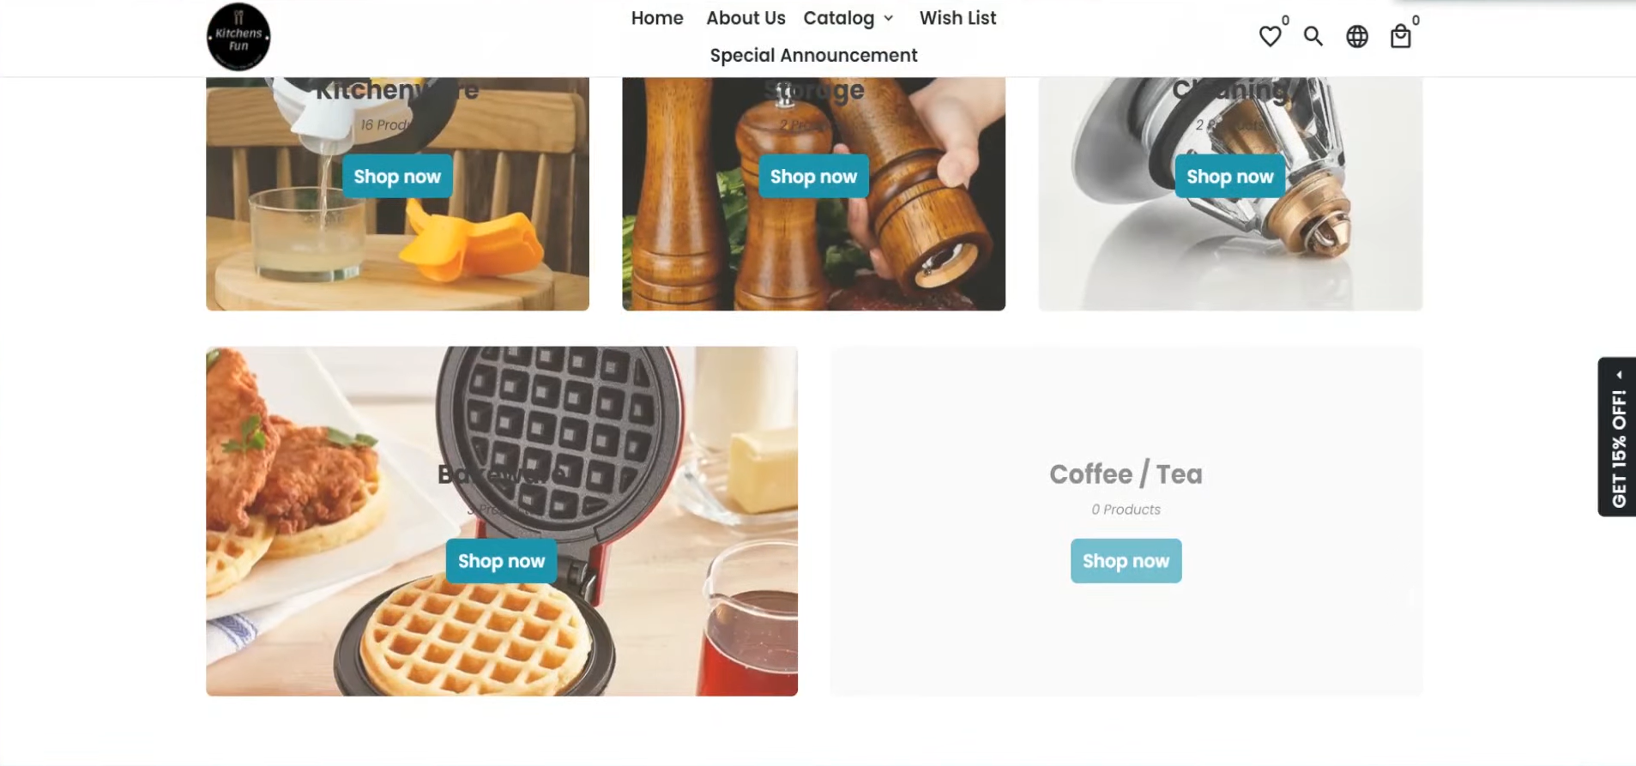This screenshot has height=766, width=1636.
Task: Shop now in Cleaning category
Action: pos(1229,176)
